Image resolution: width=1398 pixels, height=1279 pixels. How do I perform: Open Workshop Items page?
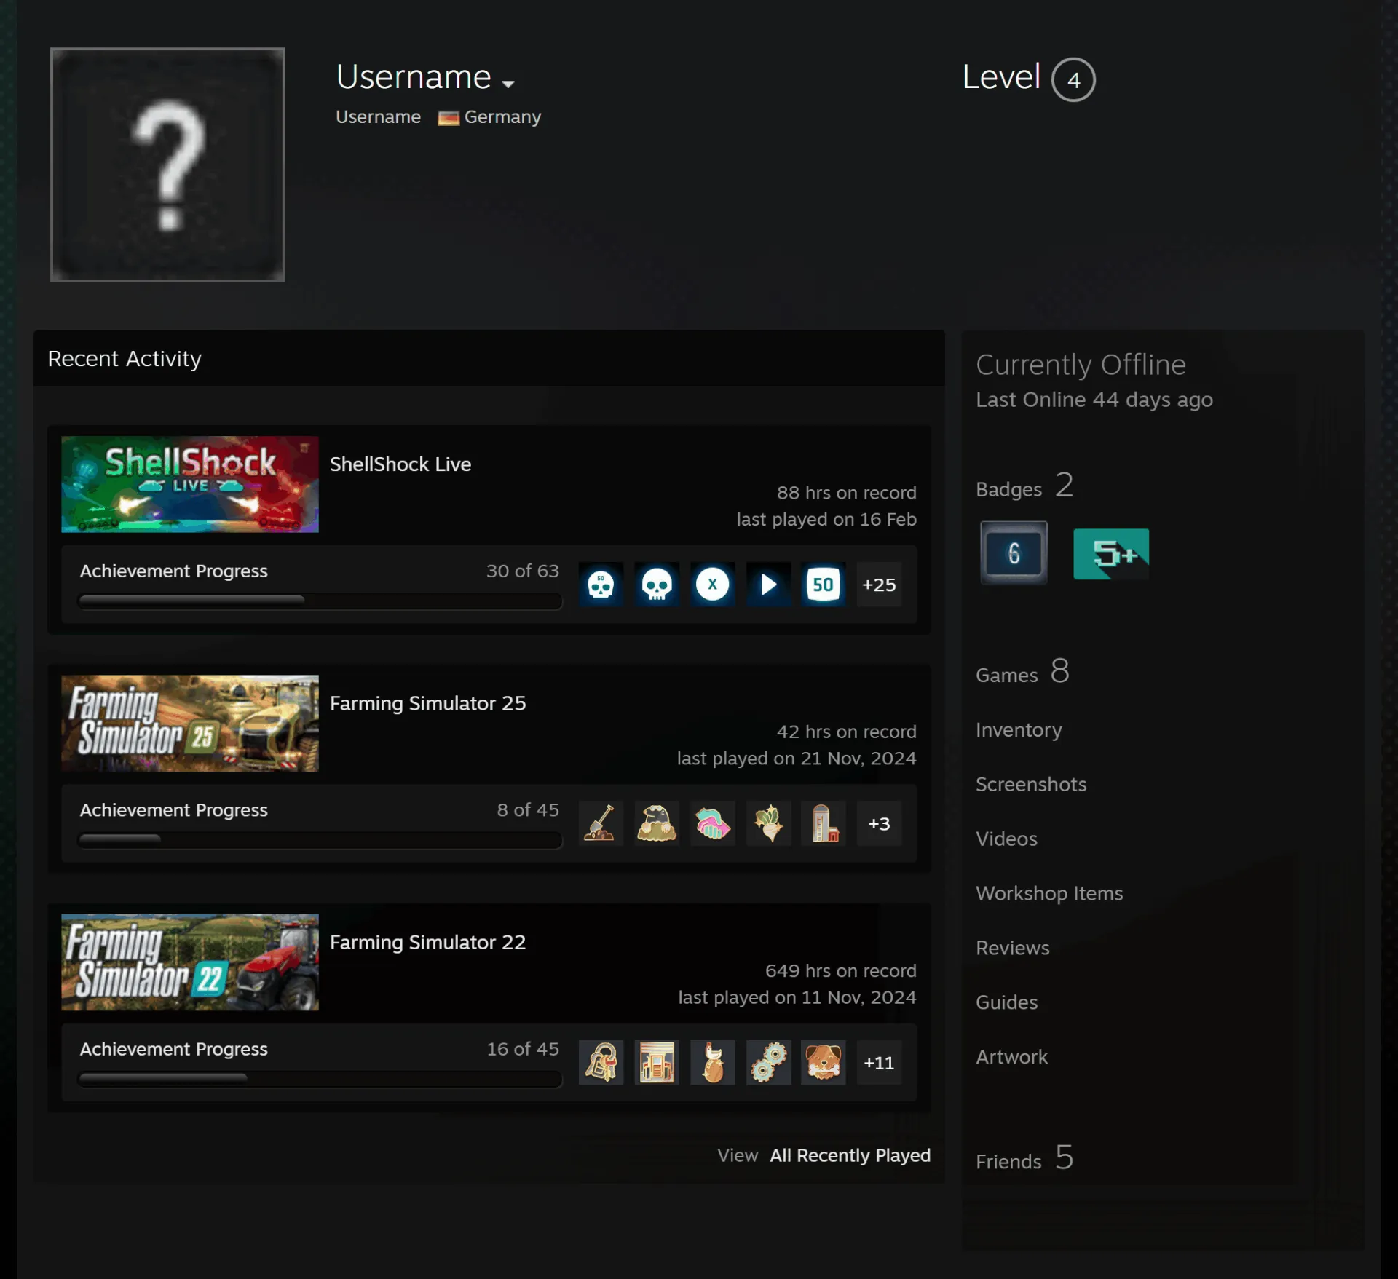[x=1049, y=893]
